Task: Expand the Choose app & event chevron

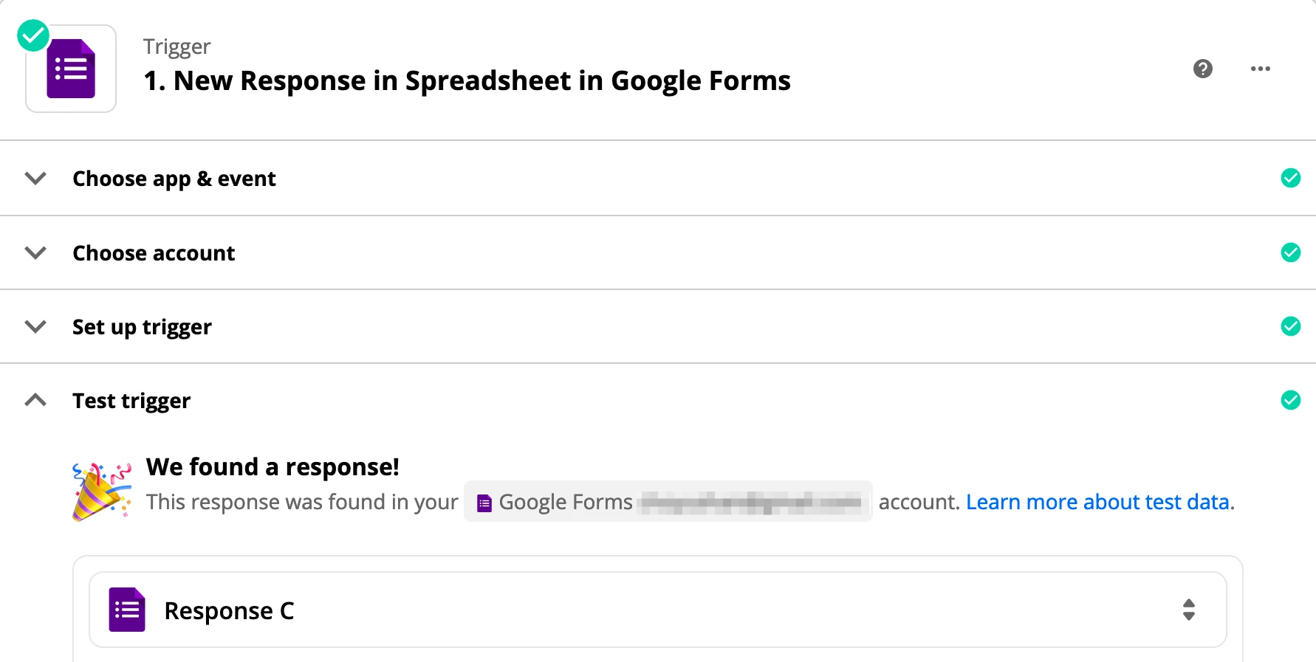Action: [x=35, y=179]
